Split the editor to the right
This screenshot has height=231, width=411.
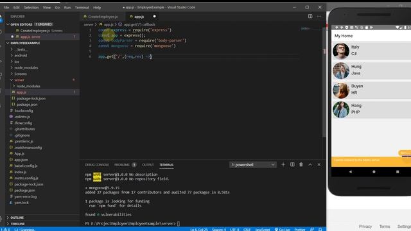(x=310, y=16)
